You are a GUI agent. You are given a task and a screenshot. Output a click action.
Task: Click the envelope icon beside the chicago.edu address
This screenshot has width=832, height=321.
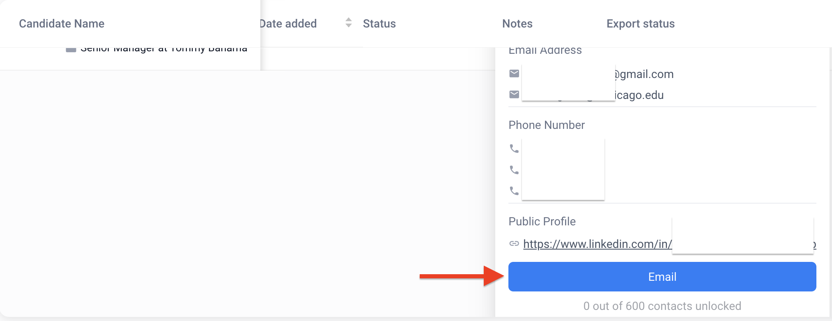tap(514, 94)
